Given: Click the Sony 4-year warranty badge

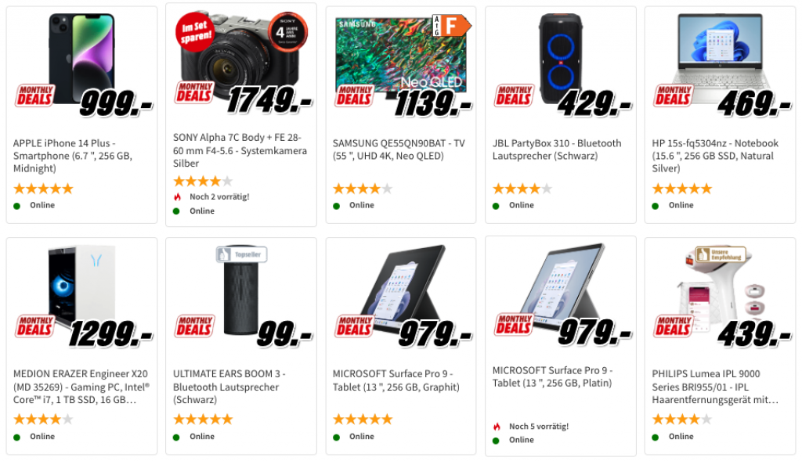Looking at the screenshot, I should click(288, 34).
